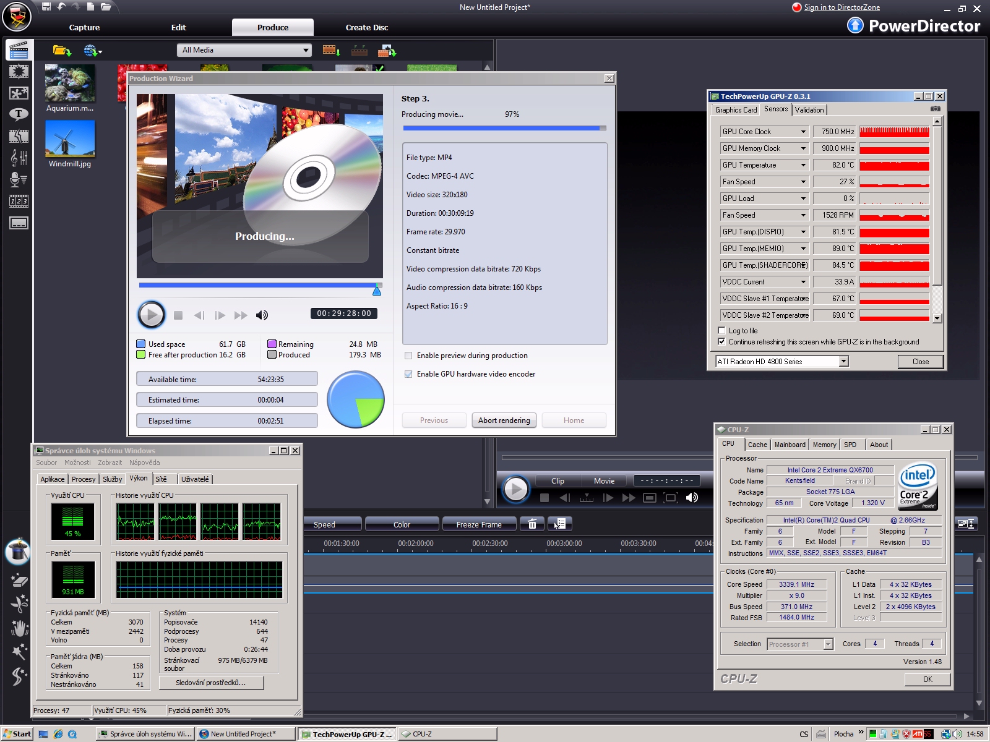Open the Validation tab in GPU-Z

(x=809, y=109)
